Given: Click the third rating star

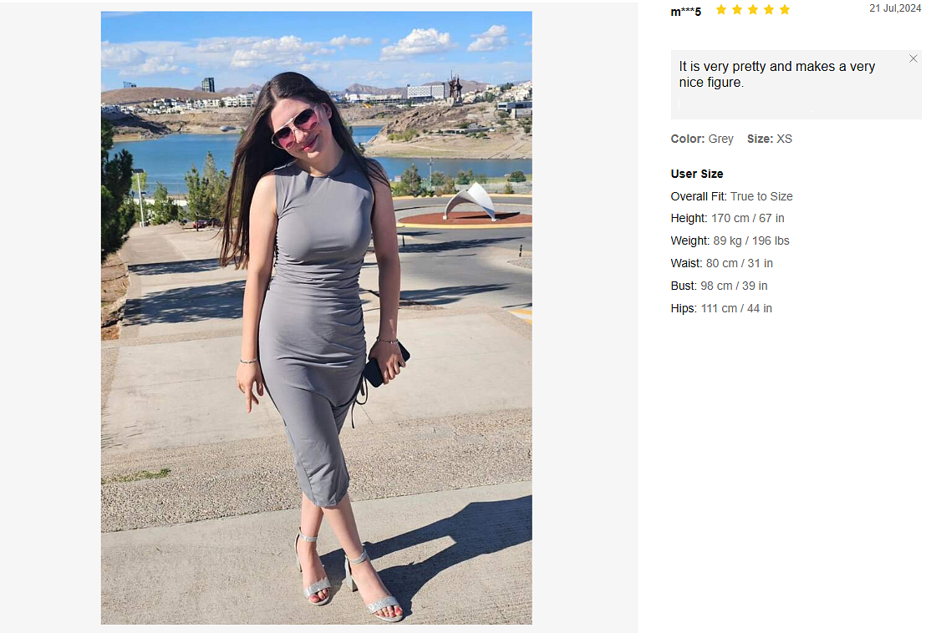Looking at the screenshot, I should point(753,9).
